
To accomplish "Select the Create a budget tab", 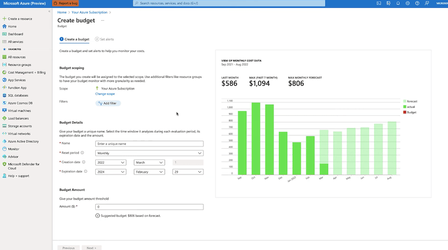I will tap(74, 39).
